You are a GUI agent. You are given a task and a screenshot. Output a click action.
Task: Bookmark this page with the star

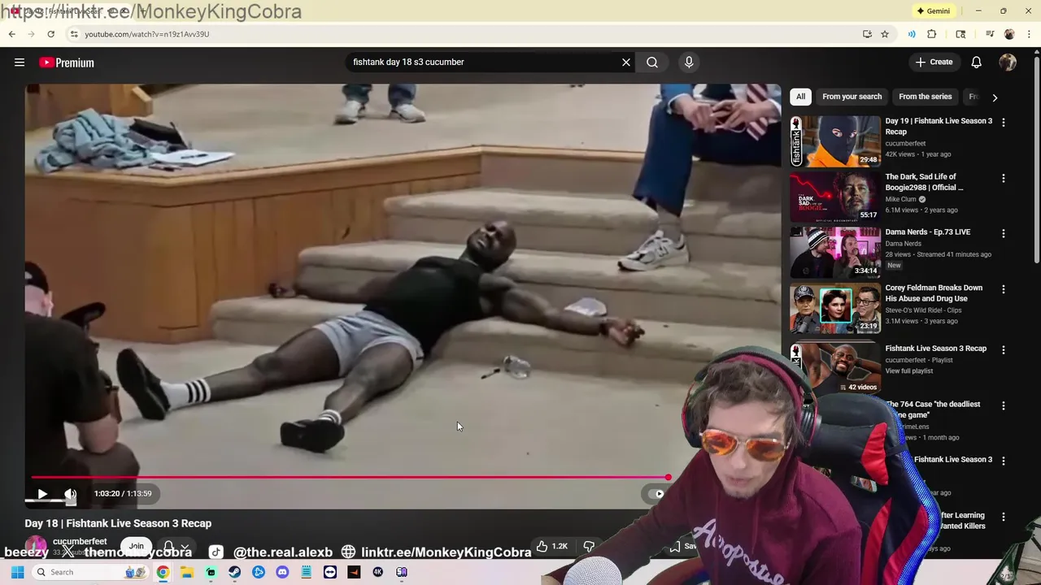pyautogui.click(x=885, y=34)
